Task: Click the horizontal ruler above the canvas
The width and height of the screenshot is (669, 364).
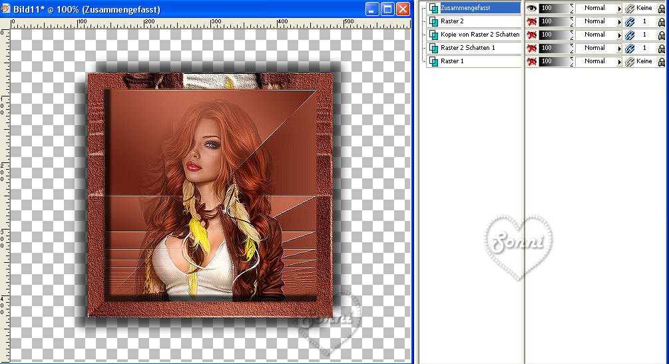Action: coord(210,23)
